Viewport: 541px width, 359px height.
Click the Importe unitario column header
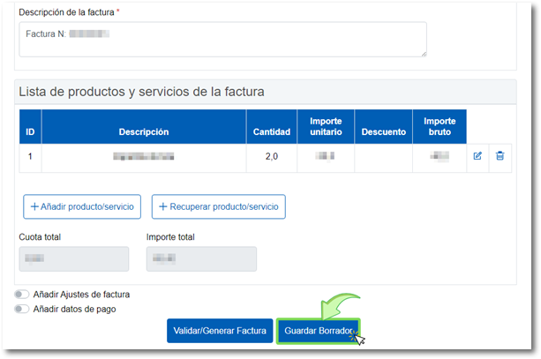[326, 126]
